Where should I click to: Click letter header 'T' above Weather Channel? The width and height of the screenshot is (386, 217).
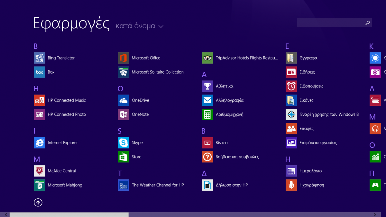[120, 174]
